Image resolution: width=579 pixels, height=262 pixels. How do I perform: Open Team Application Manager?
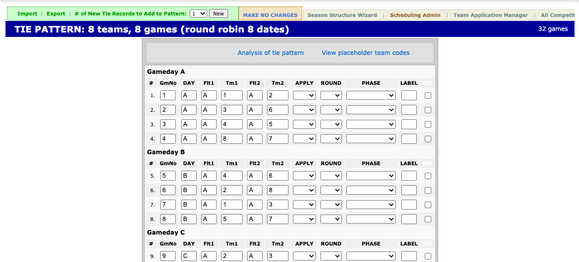[490, 15]
